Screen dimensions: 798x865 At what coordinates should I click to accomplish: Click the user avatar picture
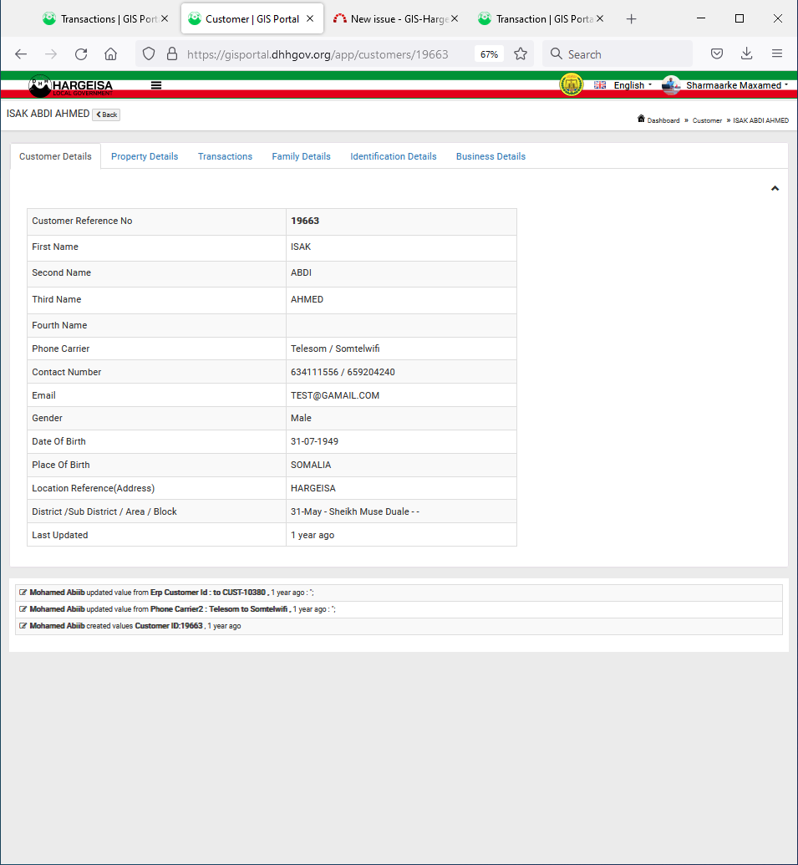671,85
